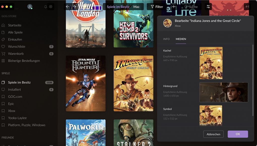Viewport: 257px width, 146px height.
Task: Click the Einkaufen tag icon
Action: click(3, 39)
